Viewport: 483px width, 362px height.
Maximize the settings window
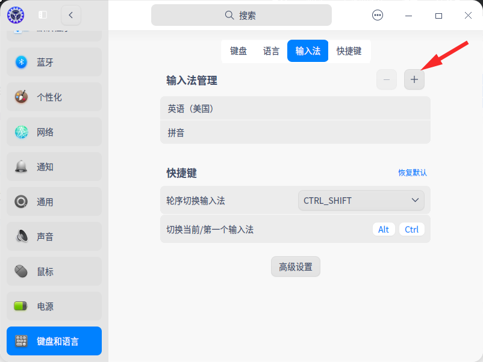click(x=438, y=16)
